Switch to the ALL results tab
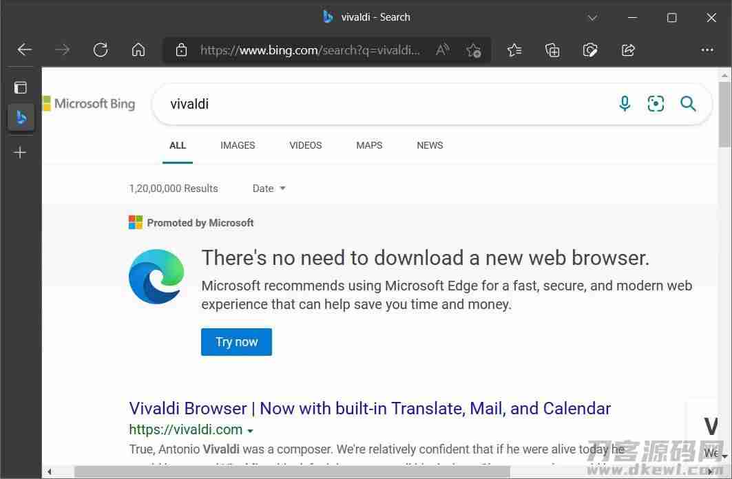 [x=178, y=145]
